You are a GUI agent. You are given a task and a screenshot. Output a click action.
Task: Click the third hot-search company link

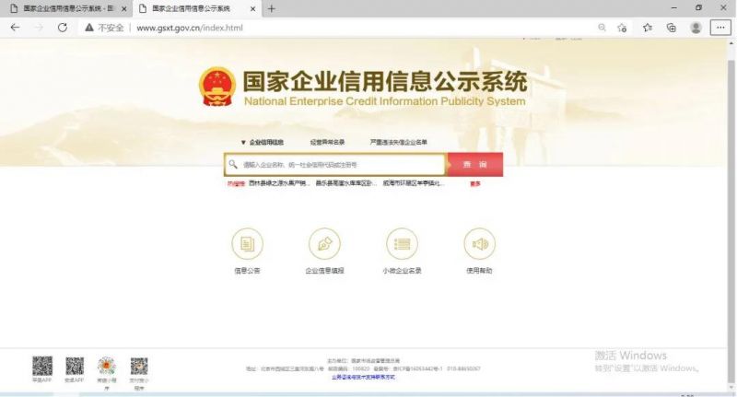tap(413, 183)
